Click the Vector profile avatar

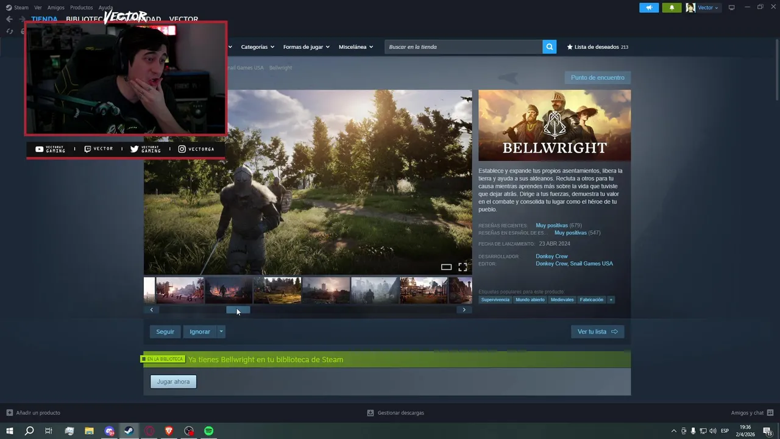tap(690, 7)
